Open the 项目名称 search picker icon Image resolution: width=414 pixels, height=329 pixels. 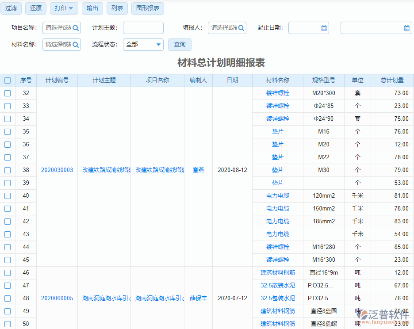(75, 27)
